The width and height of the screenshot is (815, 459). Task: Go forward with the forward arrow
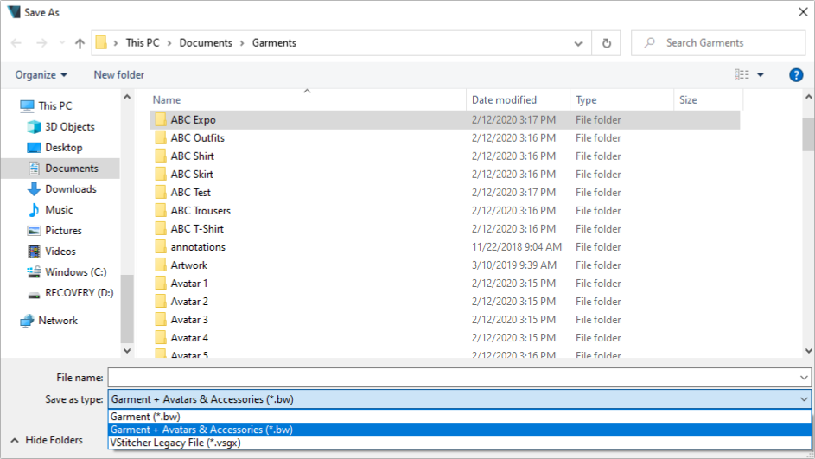(41, 43)
